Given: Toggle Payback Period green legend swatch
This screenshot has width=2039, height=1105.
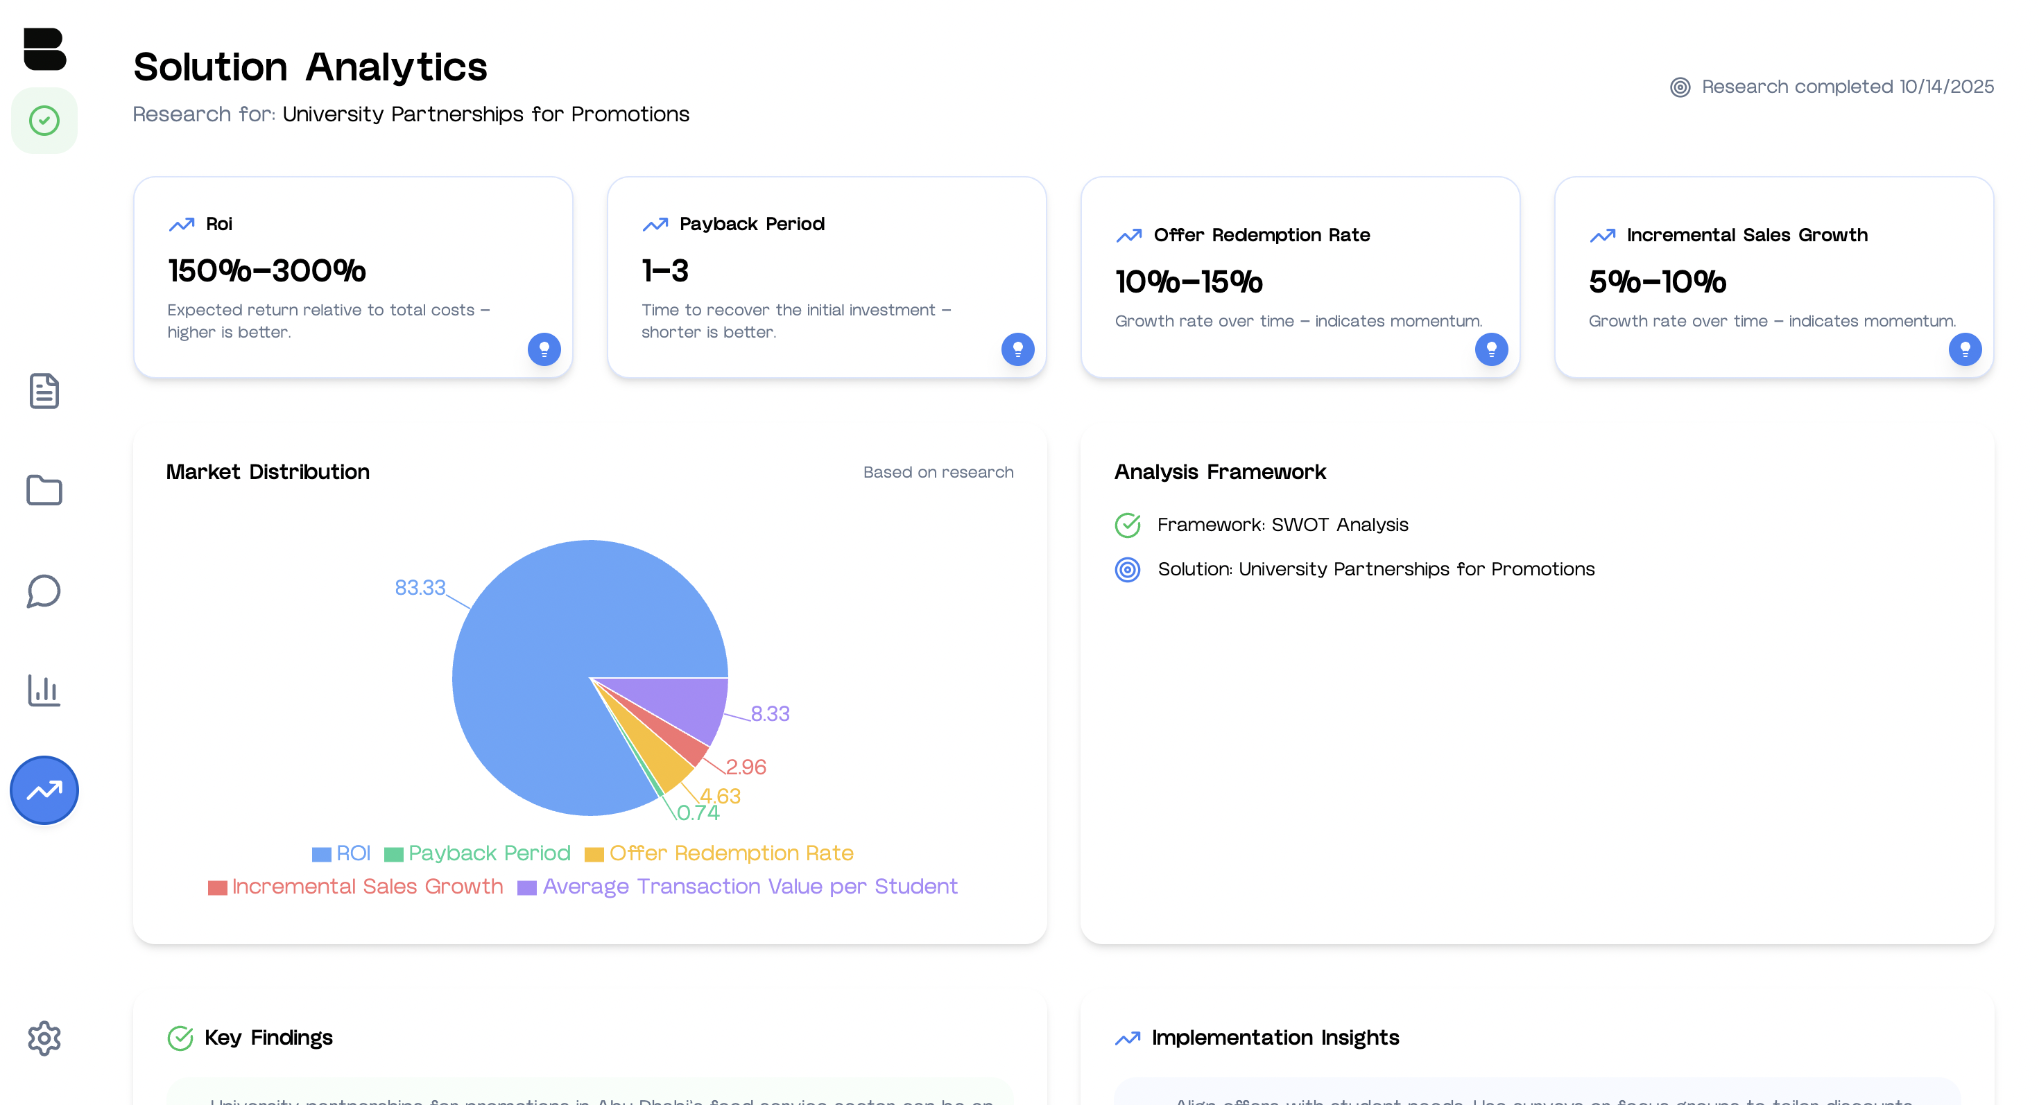Looking at the screenshot, I should 393,854.
